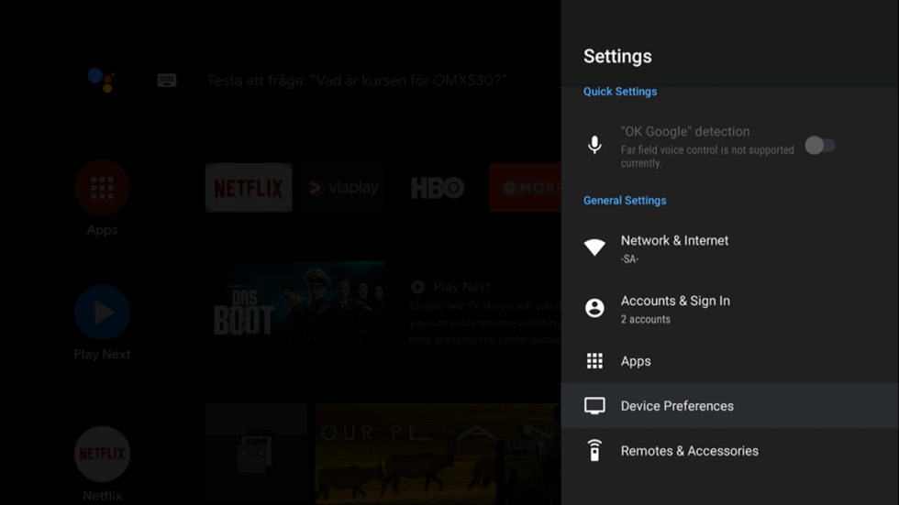The height and width of the screenshot is (505, 899).
Task: Click the TV monitor icon for Device Preferences
Action: click(594, 406)
